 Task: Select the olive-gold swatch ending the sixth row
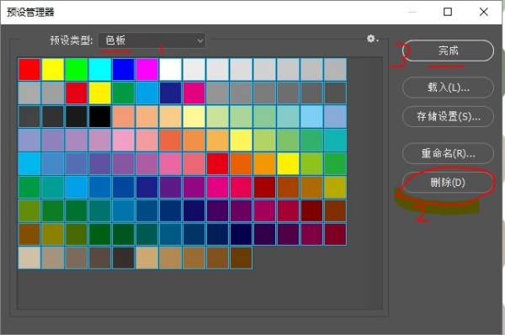pyautogui.click(x=335, y=187)
